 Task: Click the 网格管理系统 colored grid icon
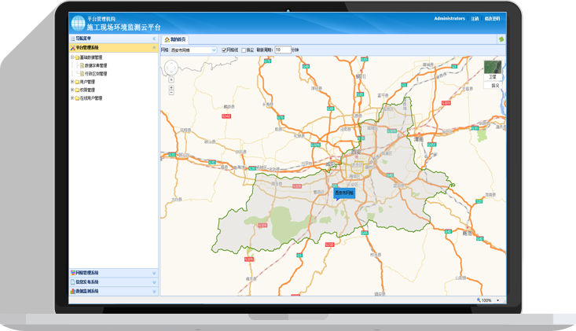[73, 273]
